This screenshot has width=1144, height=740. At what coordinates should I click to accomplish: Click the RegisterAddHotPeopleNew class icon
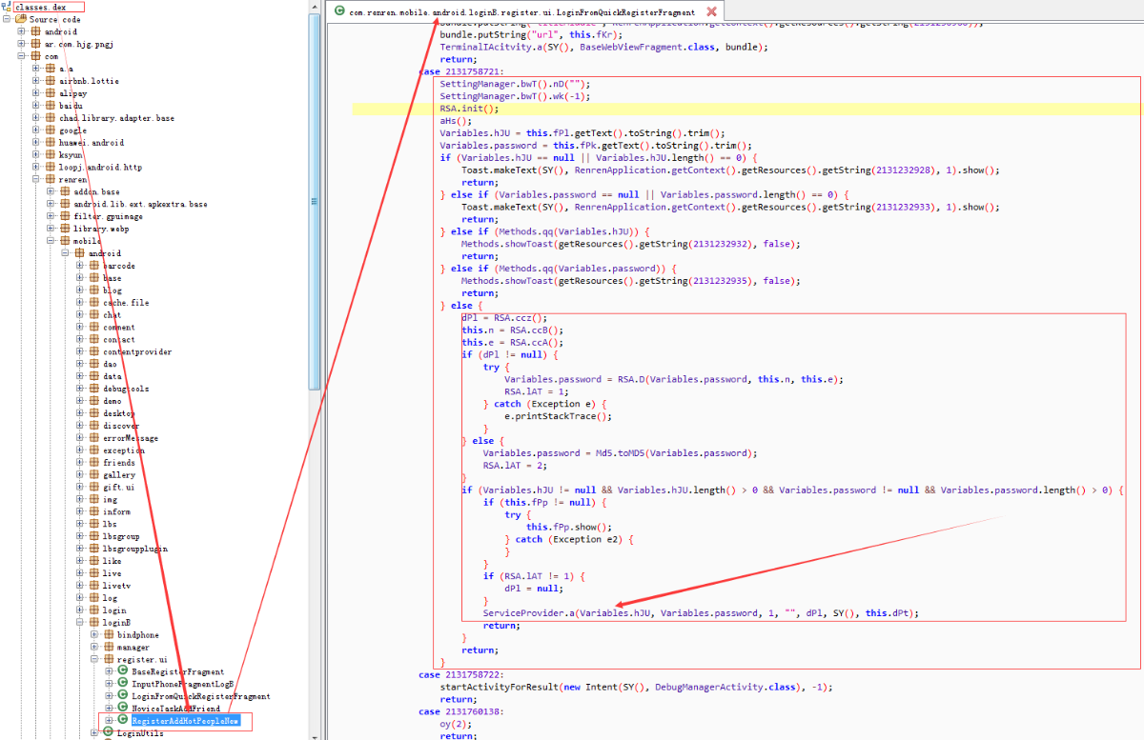(122, 721)
